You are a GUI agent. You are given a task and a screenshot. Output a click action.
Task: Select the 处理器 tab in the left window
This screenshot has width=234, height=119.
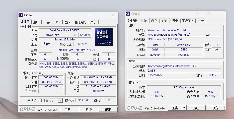click(25, 22)
